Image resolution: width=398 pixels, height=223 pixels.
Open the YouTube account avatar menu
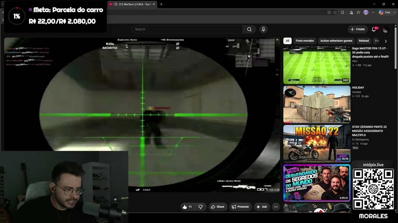[386, 29]
